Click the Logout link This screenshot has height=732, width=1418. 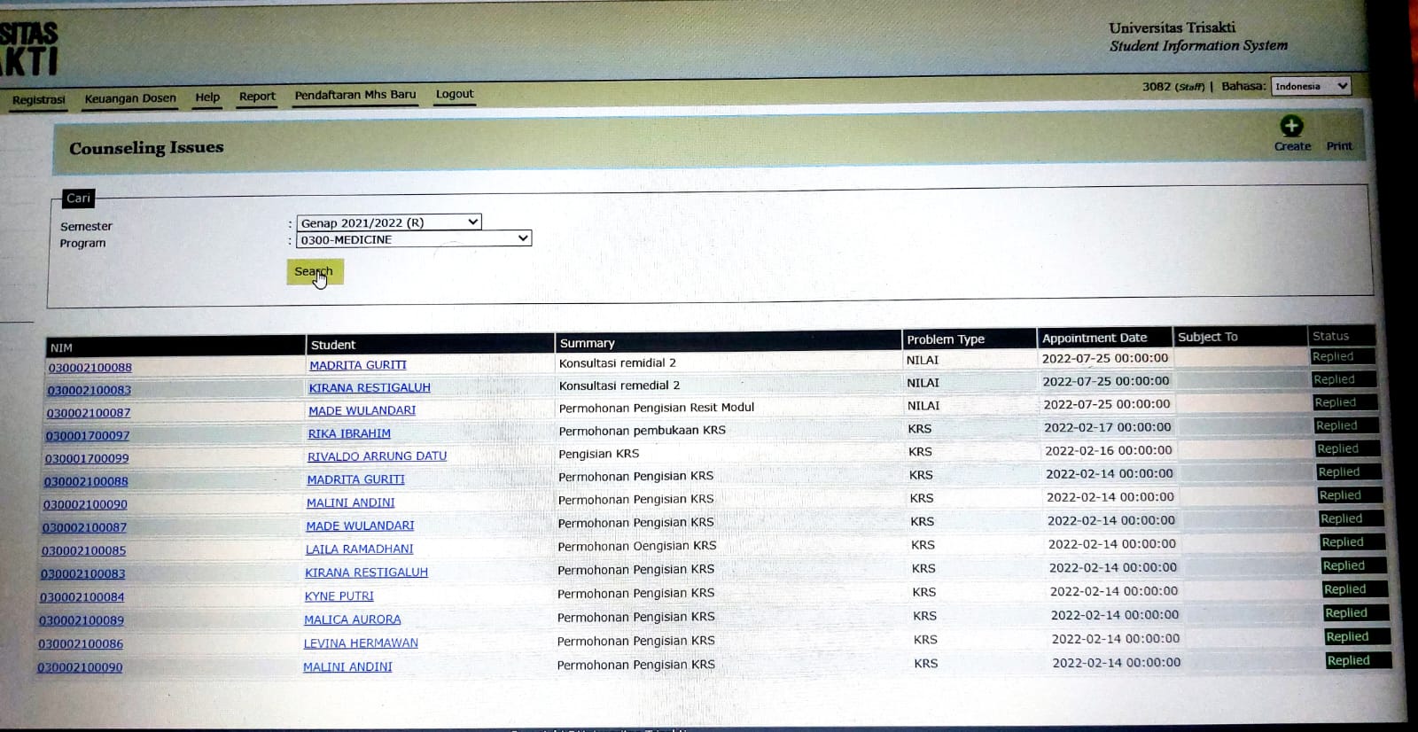[x=455, y=94]
